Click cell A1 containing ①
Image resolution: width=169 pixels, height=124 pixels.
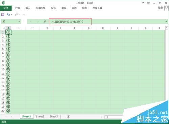(x=8, y=32)
